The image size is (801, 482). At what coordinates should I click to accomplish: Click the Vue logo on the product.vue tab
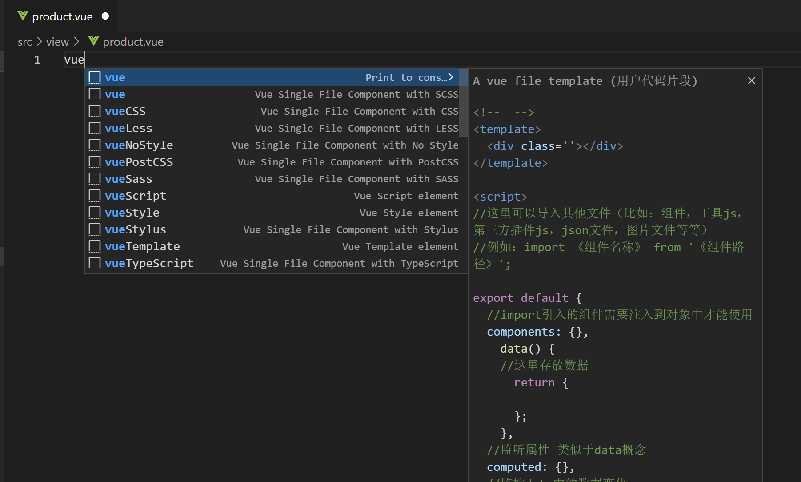[22, 16]
